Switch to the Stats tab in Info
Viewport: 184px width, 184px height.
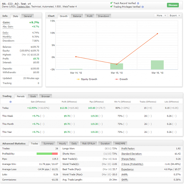[15, 16]
